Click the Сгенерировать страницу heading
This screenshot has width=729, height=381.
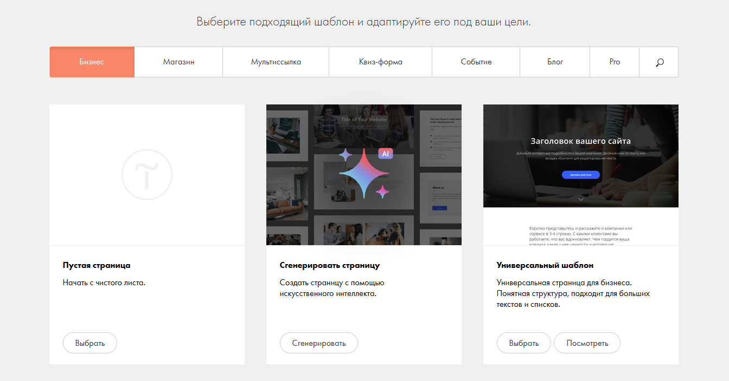[x=329, y=266]
